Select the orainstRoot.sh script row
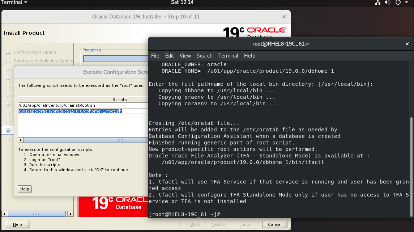Image resolution: width=414 pixels, height=232 pixels. pos(83,105)
